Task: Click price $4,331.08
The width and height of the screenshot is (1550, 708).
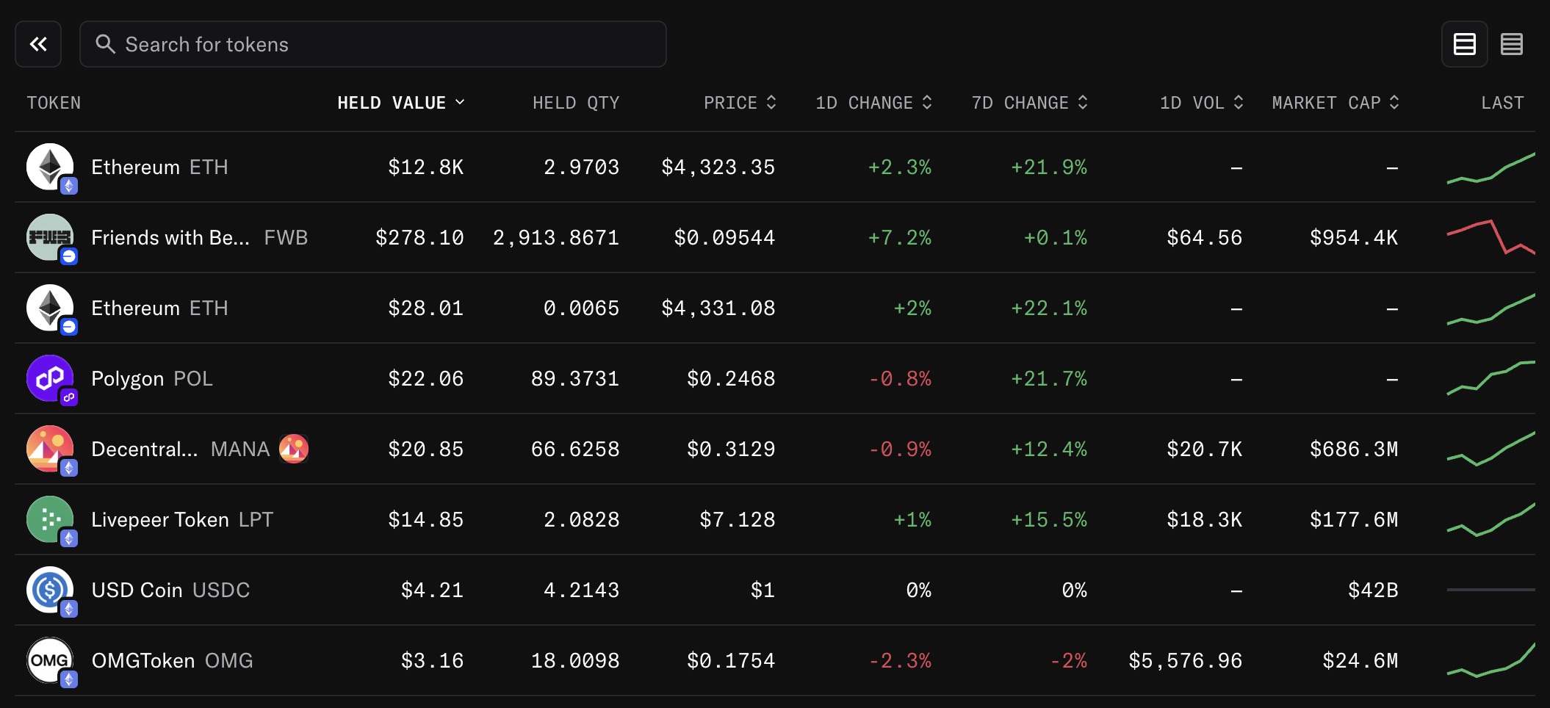Action: 718,308
